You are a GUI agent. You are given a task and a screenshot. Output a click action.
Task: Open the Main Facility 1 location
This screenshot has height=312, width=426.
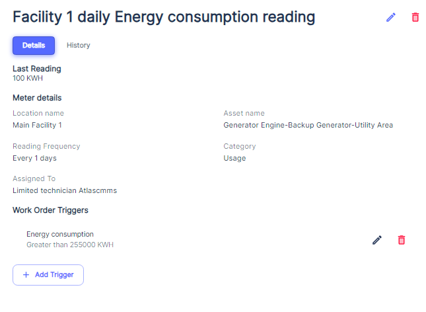[x=38, y=125]
